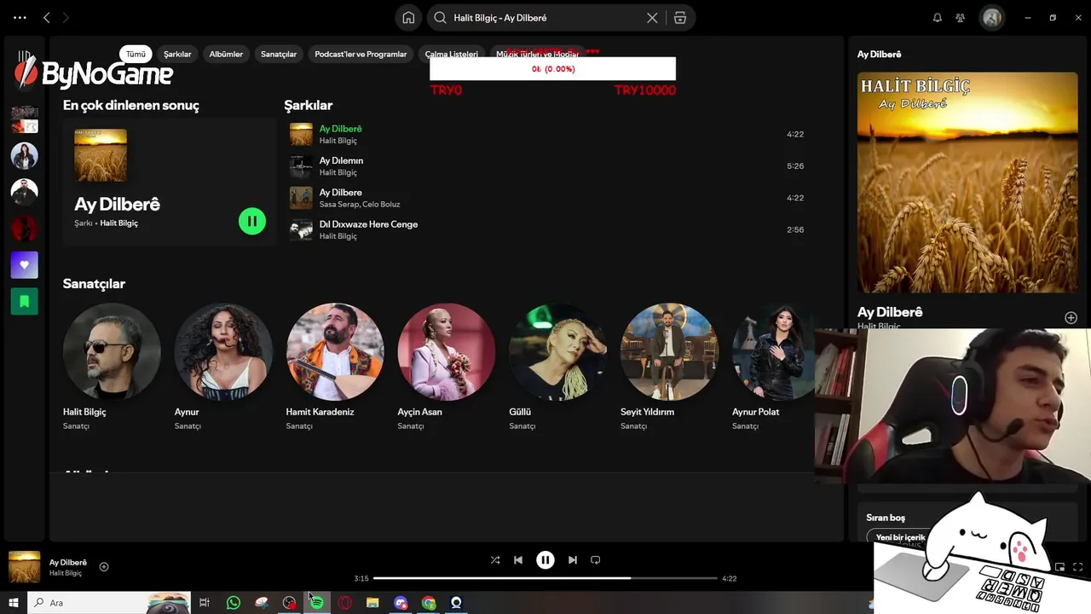
Task: Select Podcast'ler ve Programlar filter chip
Action: coord(361,54)
